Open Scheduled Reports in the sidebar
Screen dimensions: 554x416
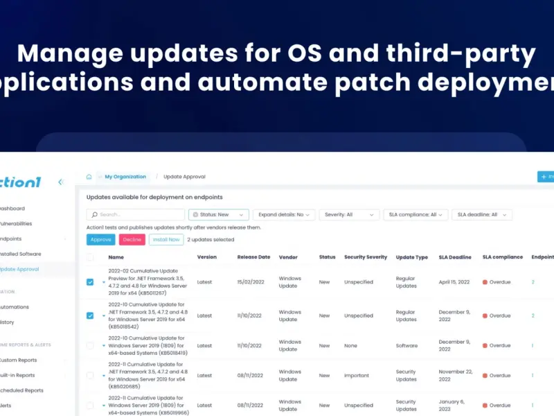click(x=21, y=390)
